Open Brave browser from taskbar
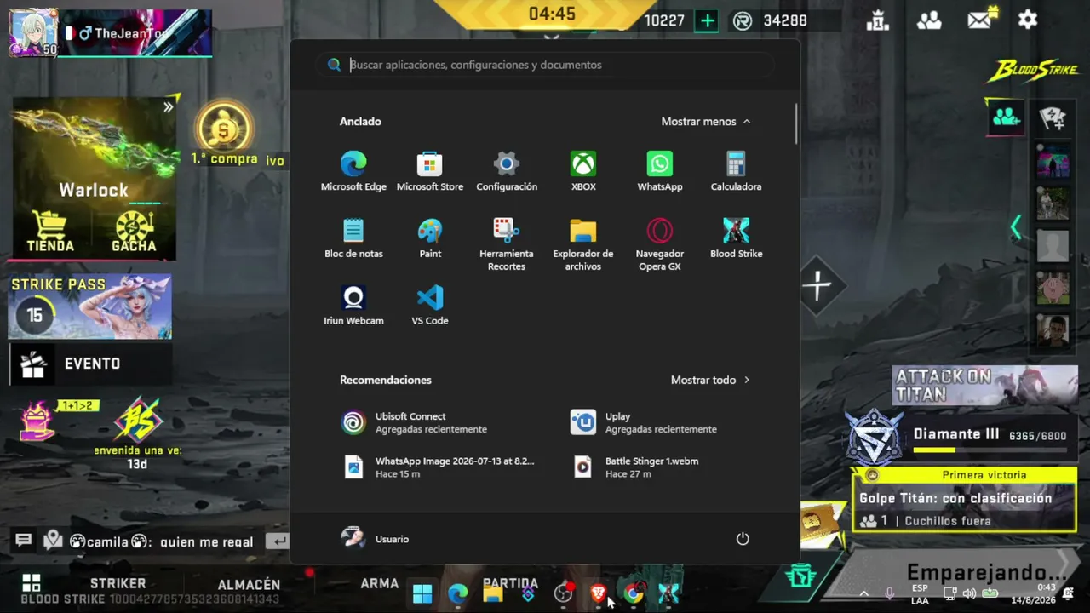This screenshot has height=613, width=1090. pos(599,593)
